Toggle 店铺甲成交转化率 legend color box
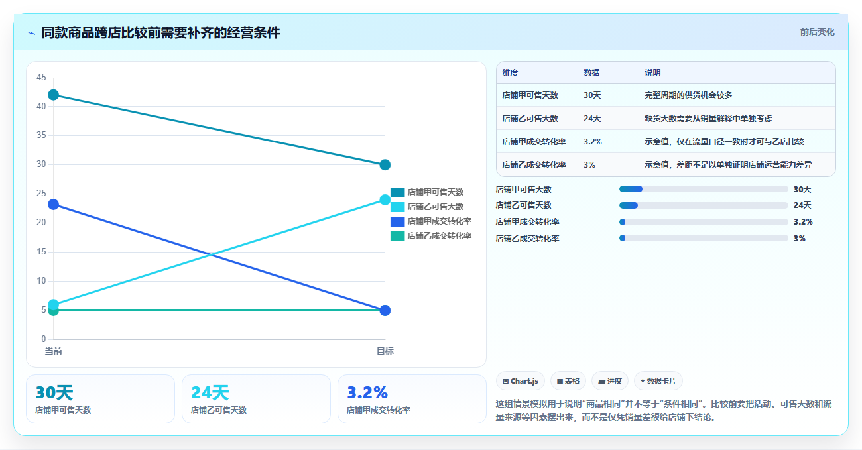The image size is (862, 450). (397, 221)
